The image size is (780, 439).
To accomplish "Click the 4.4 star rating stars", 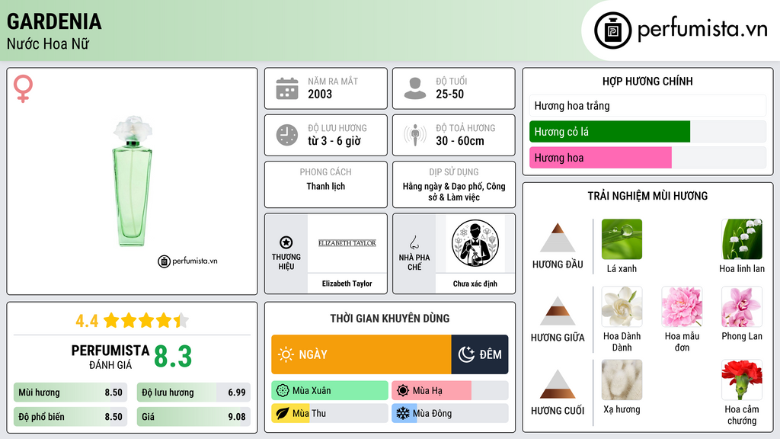I will point(145,321).
